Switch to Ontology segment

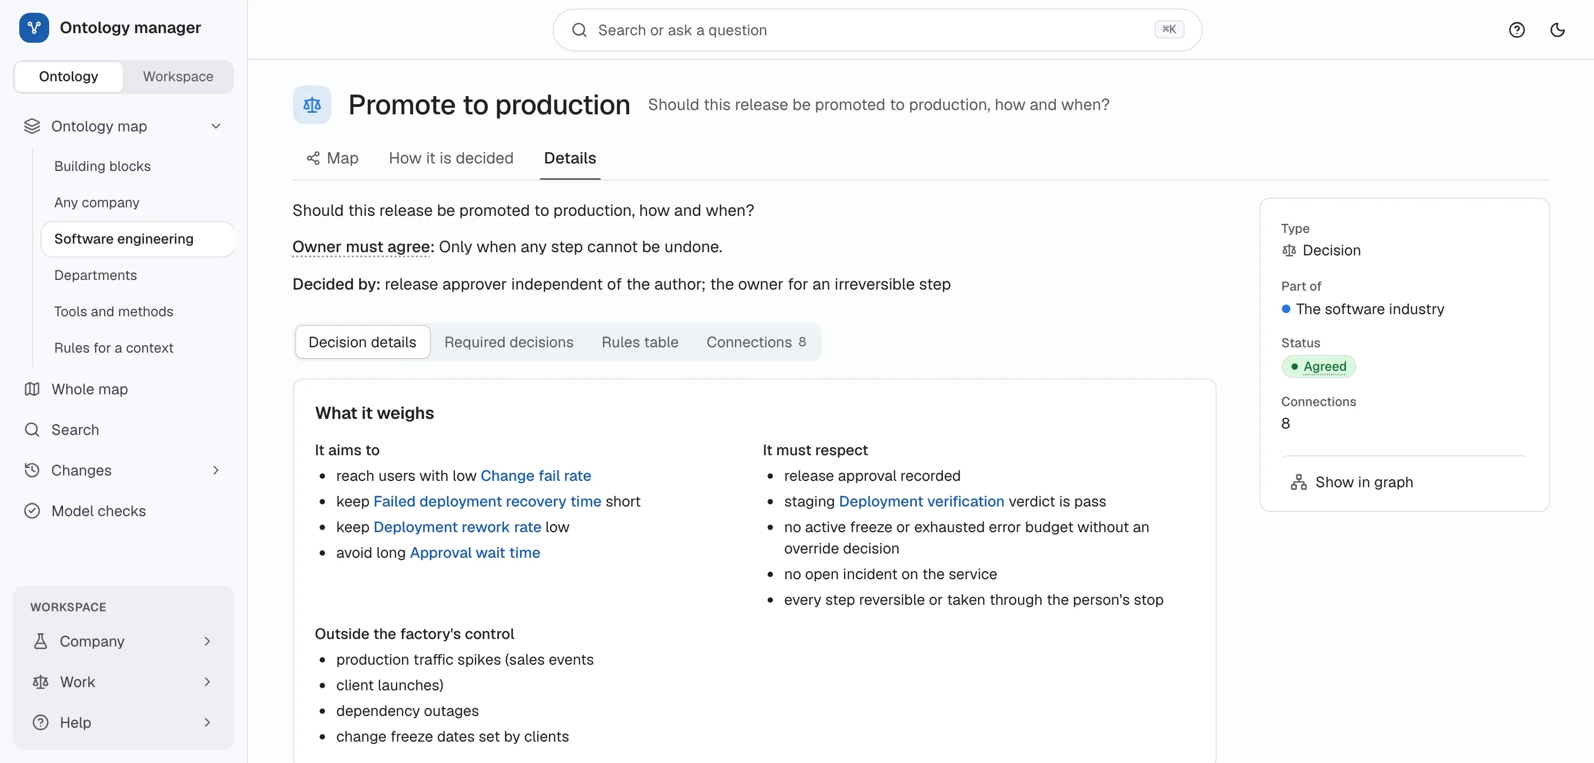(68, 76)
